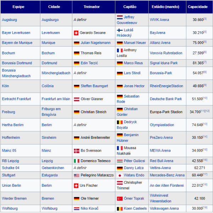Viewport: 213px width, 213px height.
Task: Click the Croatian flag next to Niko Kovač
Action: (76, 208)
